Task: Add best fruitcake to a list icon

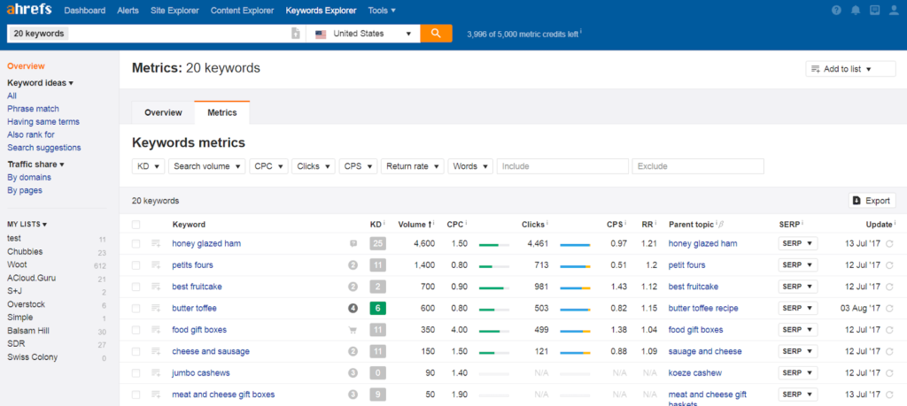Action: point(156,287)
